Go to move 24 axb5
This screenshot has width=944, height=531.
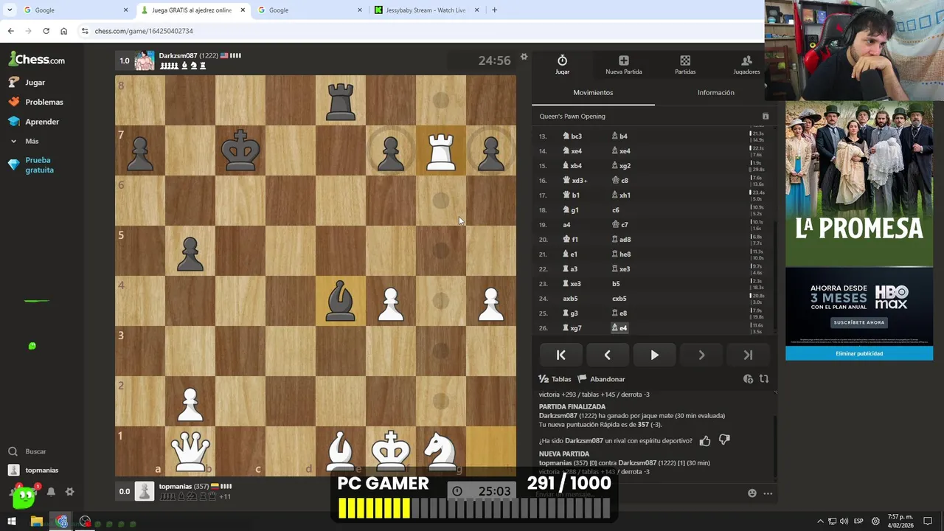570,299
